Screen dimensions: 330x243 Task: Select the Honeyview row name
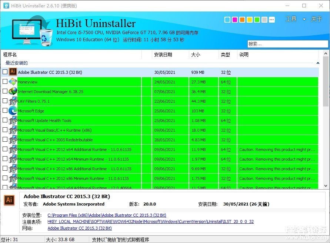pyautogui.click(x=27, y=82)
